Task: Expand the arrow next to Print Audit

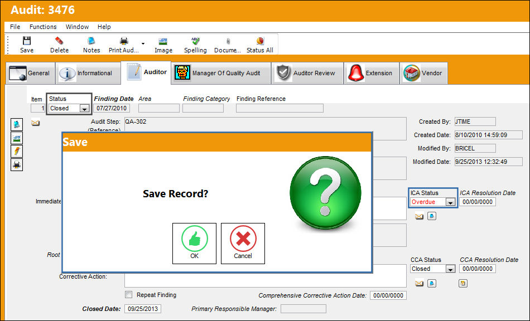Action: click(143, 43)
